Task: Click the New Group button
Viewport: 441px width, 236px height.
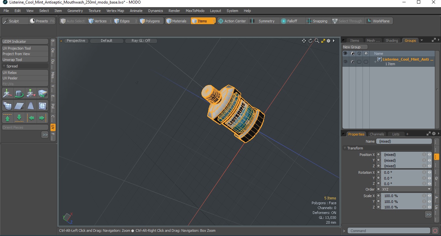Action: tap(355, 47)
